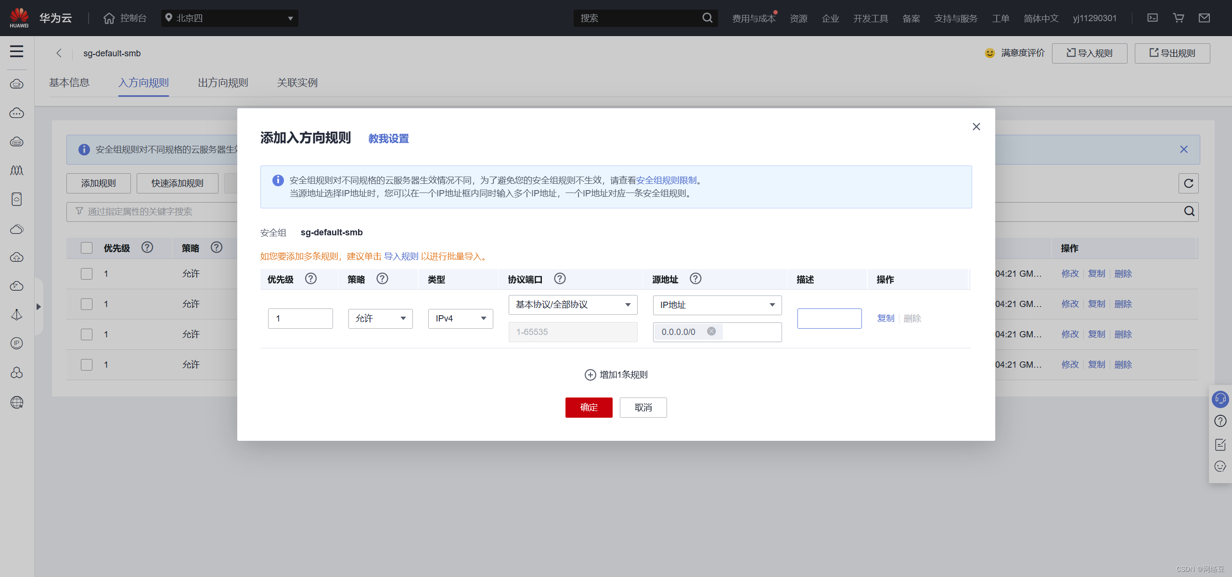Open the cloud shell terminal icon
This screenshot has width=1232, height=577.
pos(1153,18)
